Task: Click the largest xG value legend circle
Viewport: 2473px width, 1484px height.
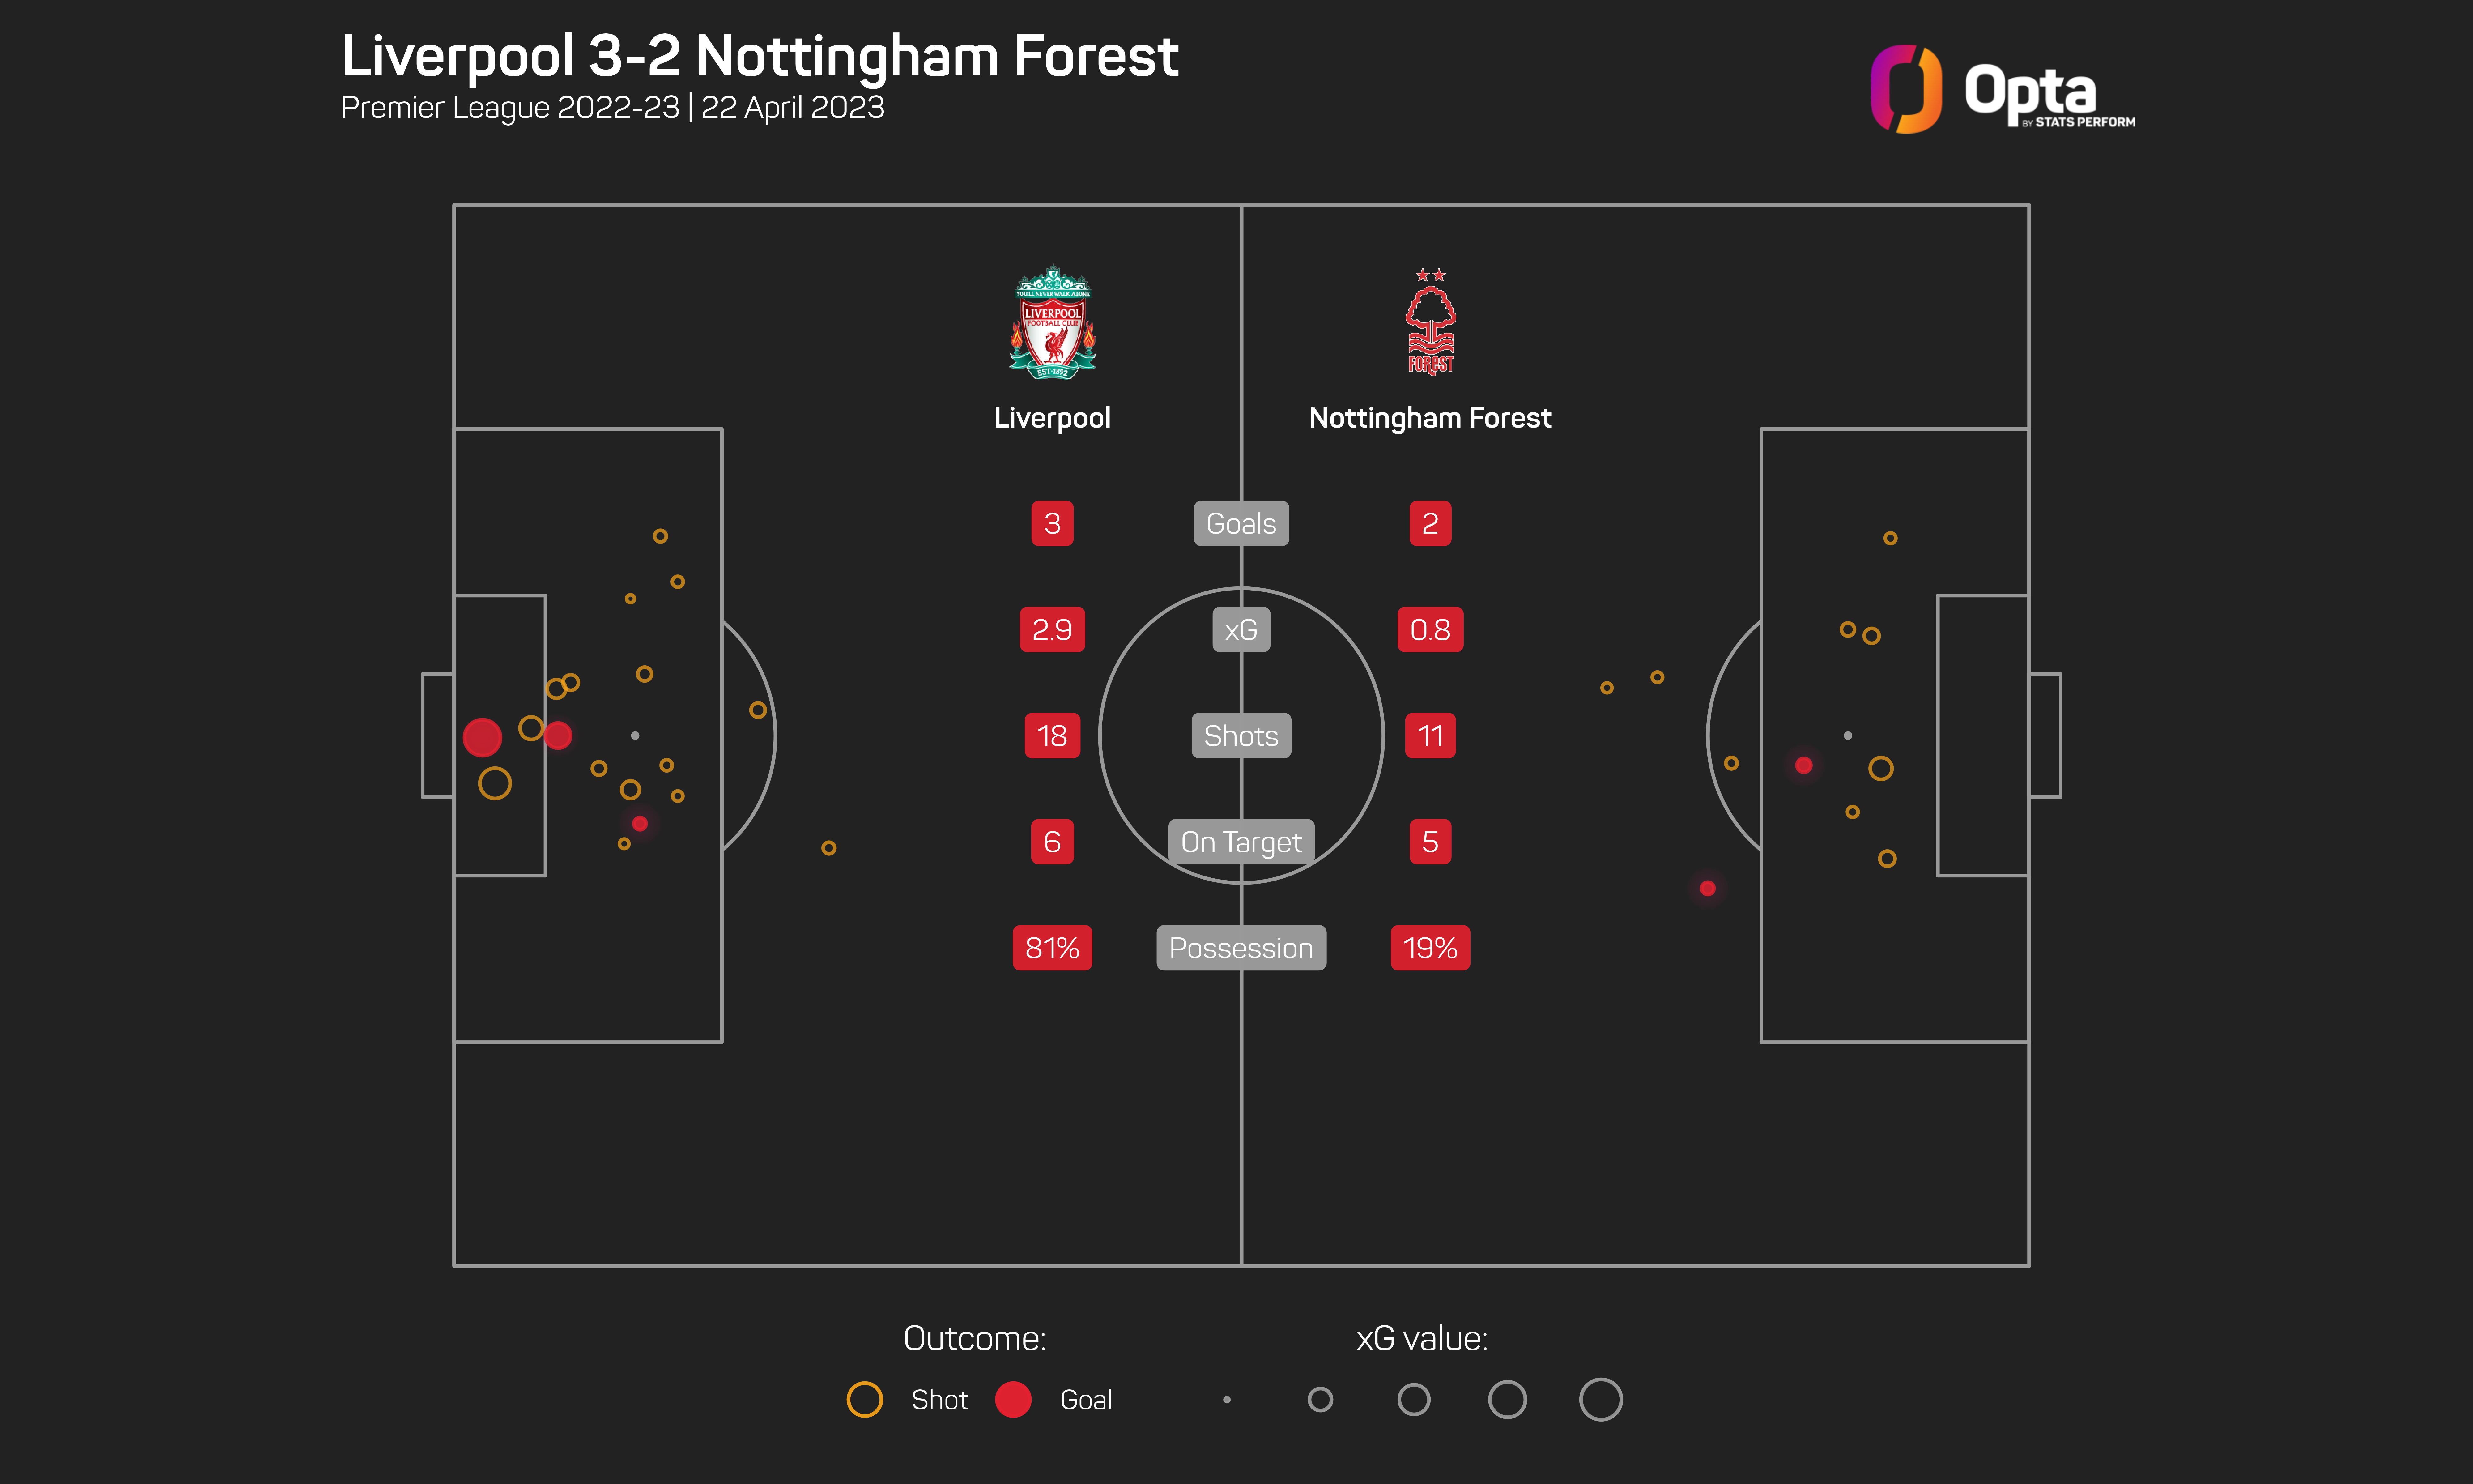Action: tap(1600, 1399)
